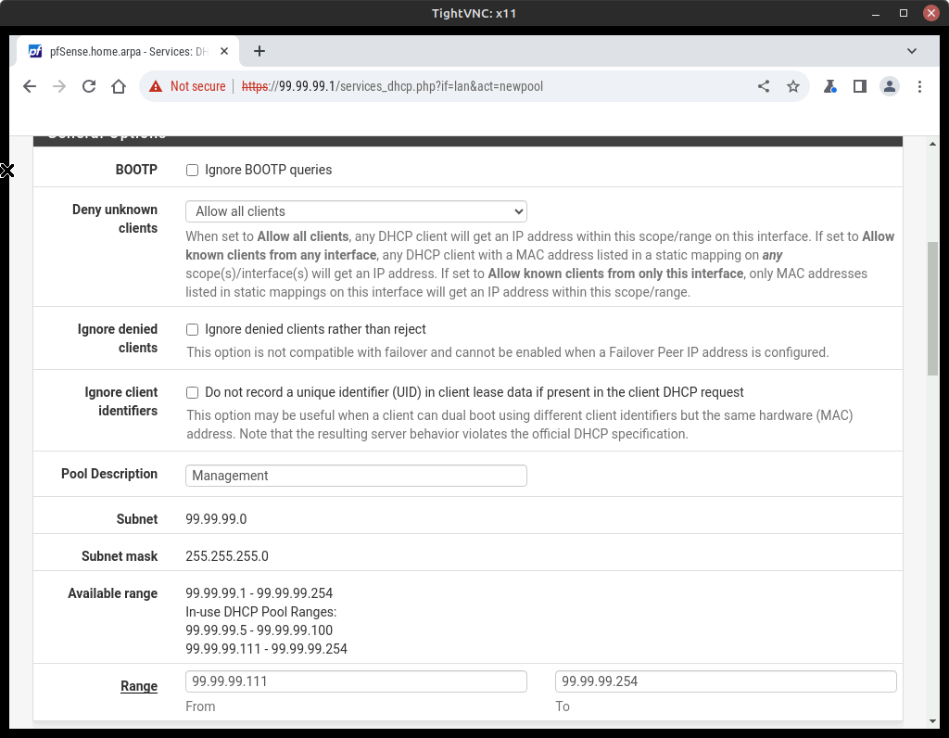This screenshot has height=738, width=949.
Task: Click available range 99.99.99.1 - 99.99.99.254
Action: point(259,593)
